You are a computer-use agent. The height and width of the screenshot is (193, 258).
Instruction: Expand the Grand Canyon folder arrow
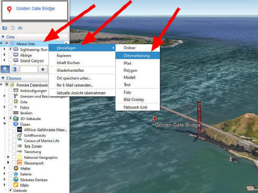point(4,60)
